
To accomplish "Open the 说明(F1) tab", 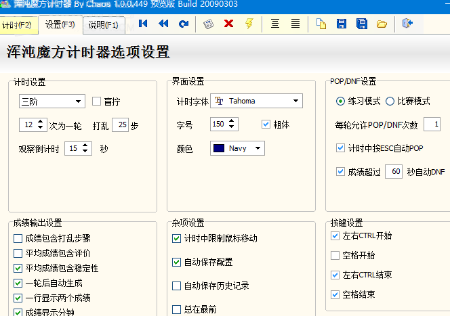I will tap(103, 26).
